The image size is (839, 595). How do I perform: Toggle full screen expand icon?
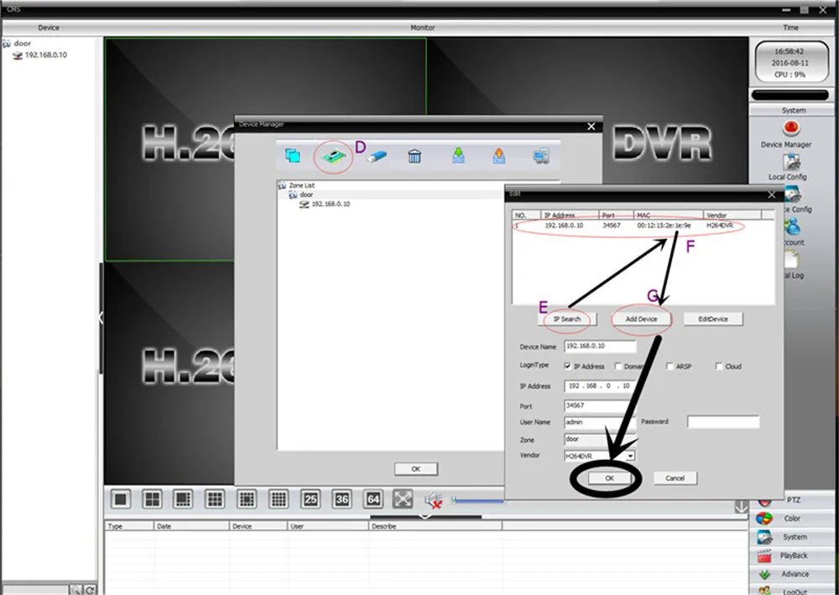(403, 499)
